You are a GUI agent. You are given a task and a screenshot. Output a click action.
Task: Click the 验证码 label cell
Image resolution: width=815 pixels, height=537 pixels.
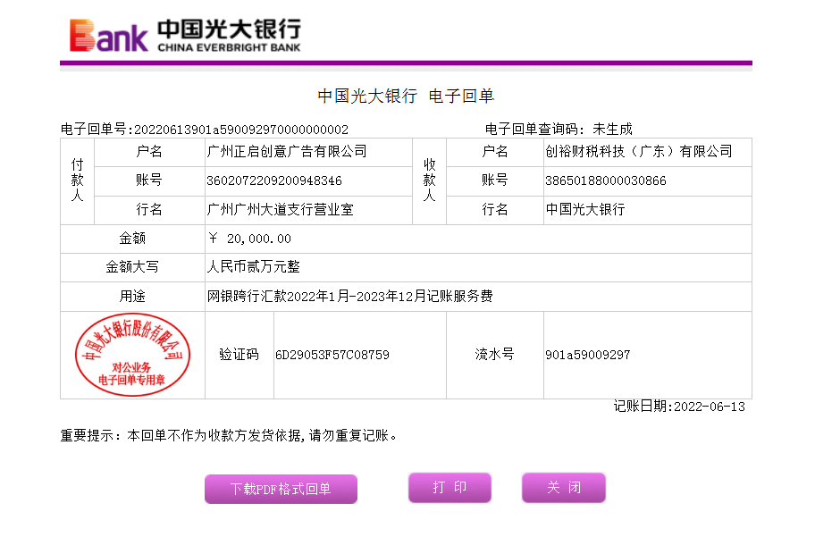[239, 355]
